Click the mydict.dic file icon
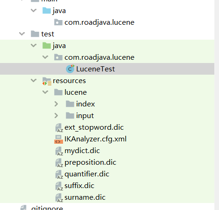The image size is (219, 210). pyautogui.click(x=59, y=151)
